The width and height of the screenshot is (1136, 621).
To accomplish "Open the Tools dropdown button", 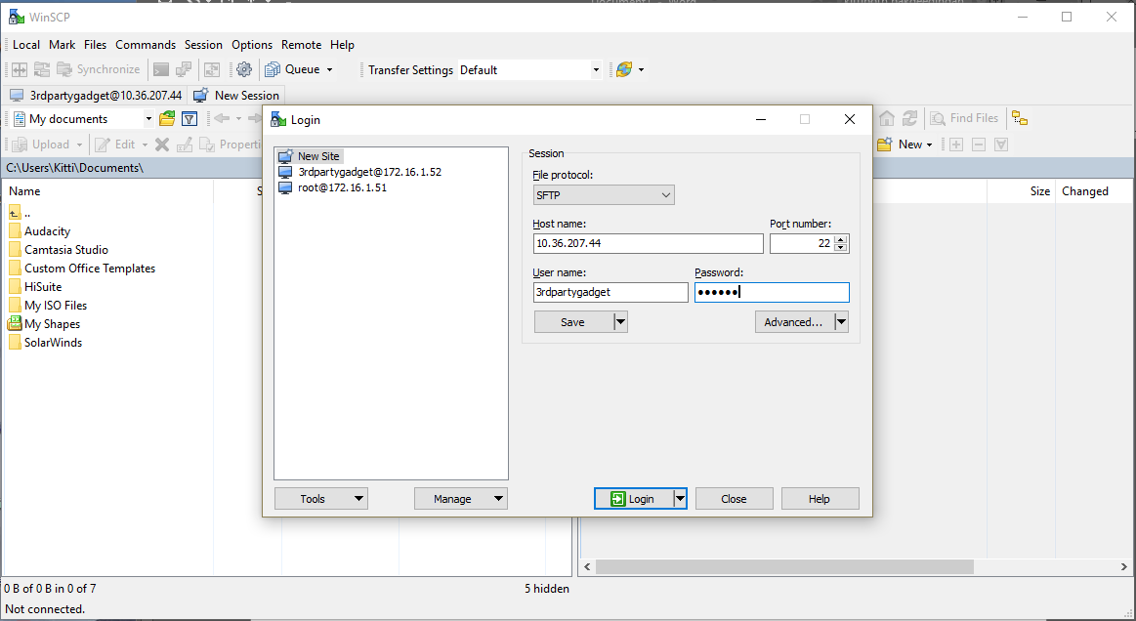I will [x=321, y=499].
